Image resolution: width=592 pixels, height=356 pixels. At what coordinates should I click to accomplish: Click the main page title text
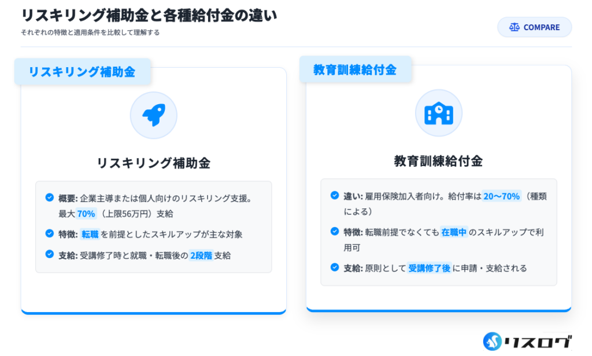pos(149,15)
